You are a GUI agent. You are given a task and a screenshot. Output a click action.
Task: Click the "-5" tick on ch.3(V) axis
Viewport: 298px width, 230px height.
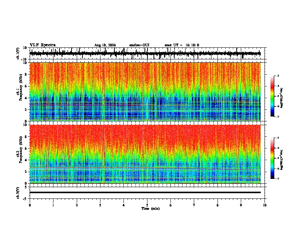point(25,199)
